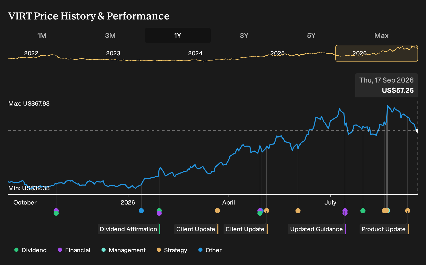
Task: Switch to the 5Y range tab
Action: pyautogui.click(x=311, y=35)
